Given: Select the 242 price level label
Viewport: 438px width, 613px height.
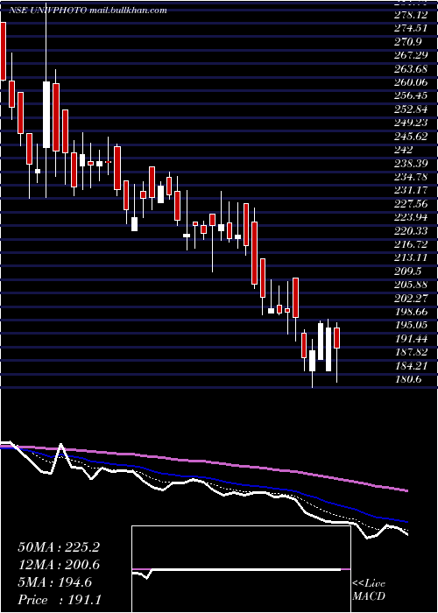Looking at the screenshot, I should pos(402,150).
